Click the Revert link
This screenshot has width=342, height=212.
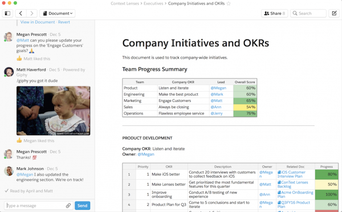[64, 22]
